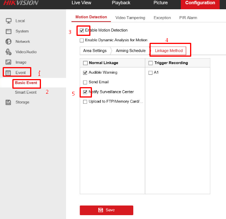Click the Local monitor icon
Viewport: 226px width, 219px height.
point(8,21)
